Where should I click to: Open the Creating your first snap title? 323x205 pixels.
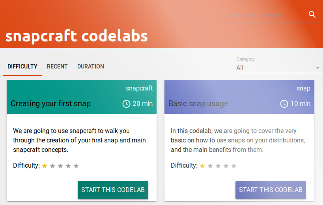coord(50,103)
